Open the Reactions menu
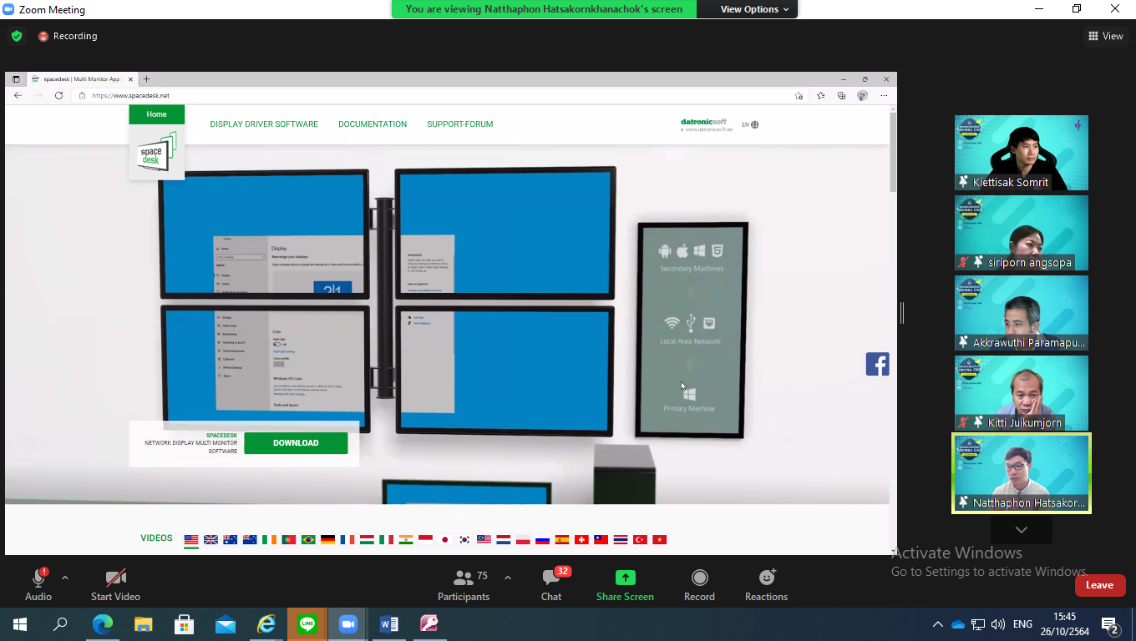This screenshot has height=641, width=1136. [x=766, y=584]
